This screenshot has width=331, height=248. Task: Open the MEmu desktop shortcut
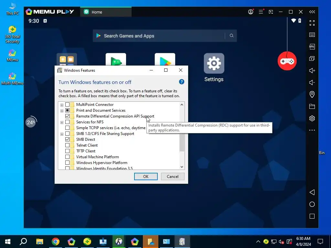[12, 56]
